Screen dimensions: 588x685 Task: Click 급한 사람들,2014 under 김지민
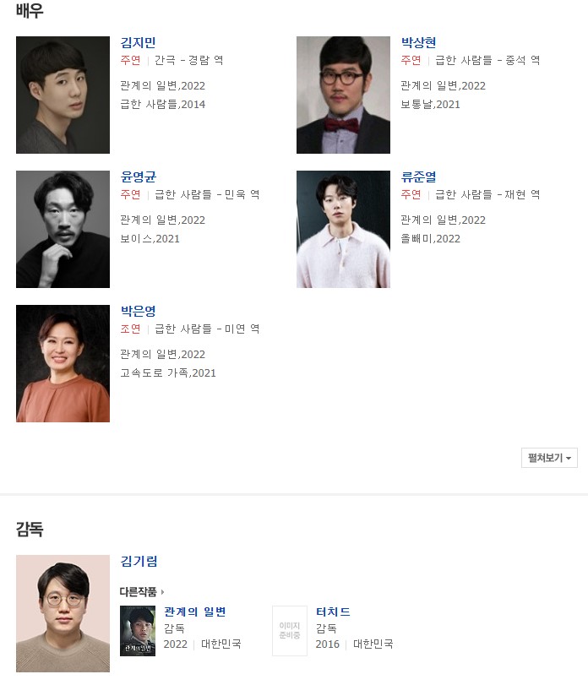pos(163,105)
